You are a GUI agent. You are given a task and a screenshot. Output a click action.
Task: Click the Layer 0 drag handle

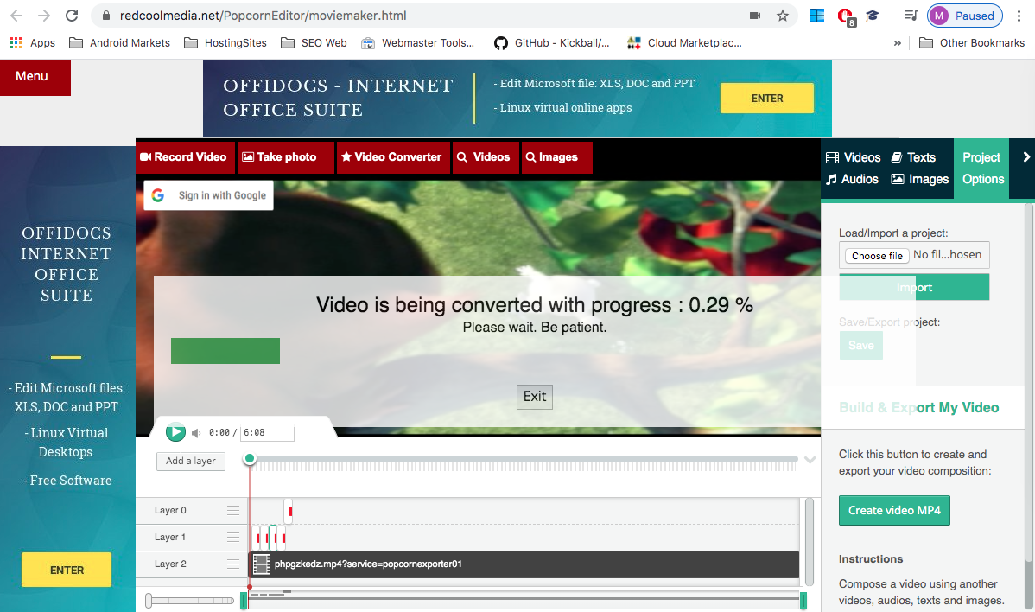tap(233, 511)
